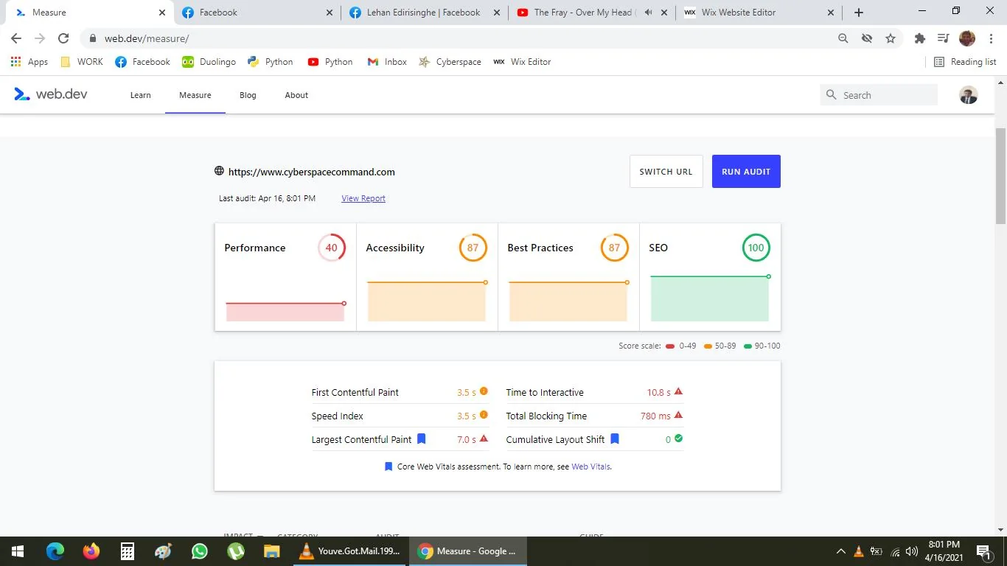Click the page vertical scrollbar
Image resolution: width=1007 pixels, height=566 pixels.
click(1000, 175)
